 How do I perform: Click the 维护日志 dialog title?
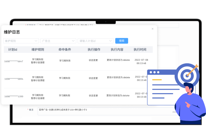[x=12, y=32]
